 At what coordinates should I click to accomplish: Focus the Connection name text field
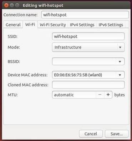pos(85,15)
